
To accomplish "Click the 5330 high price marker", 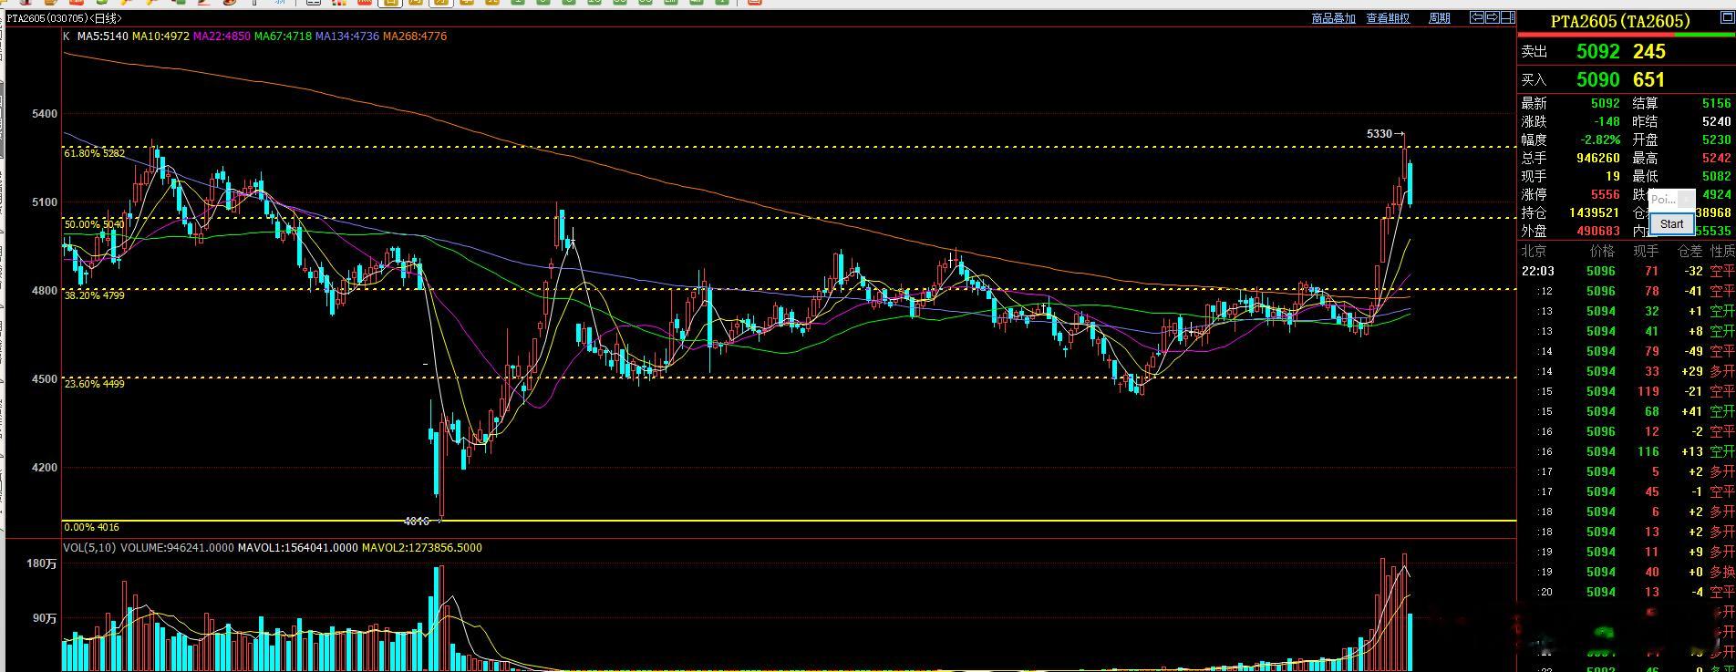I will (1379, 134).
